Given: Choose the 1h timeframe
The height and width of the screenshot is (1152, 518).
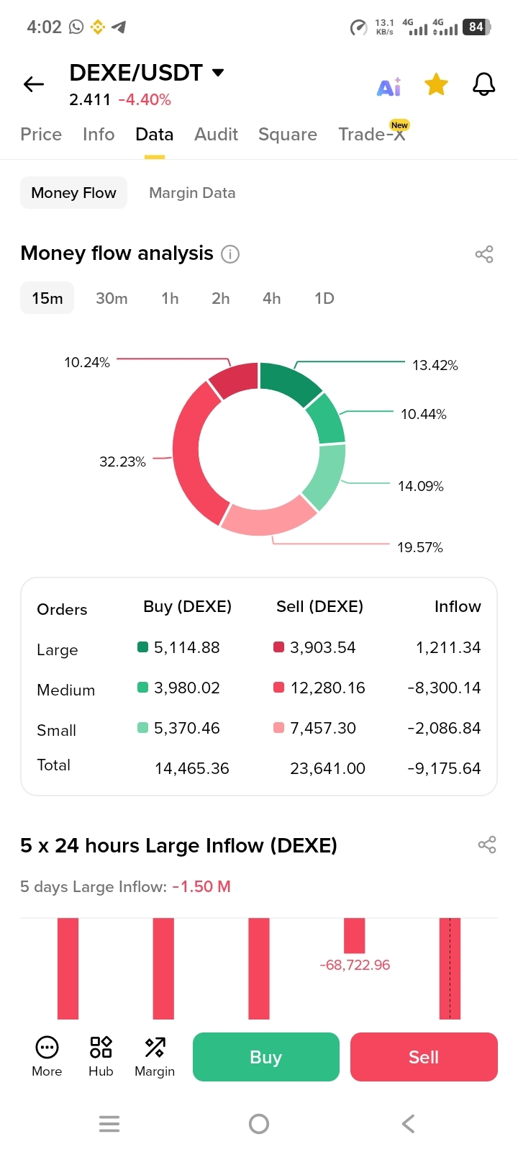Looking at the screenshot, I should click(170, 298).
